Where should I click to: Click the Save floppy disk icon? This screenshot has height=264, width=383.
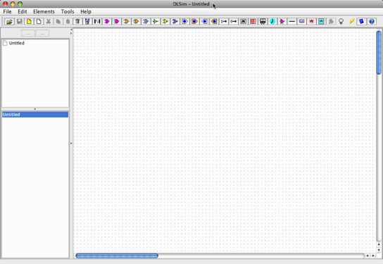19,22
